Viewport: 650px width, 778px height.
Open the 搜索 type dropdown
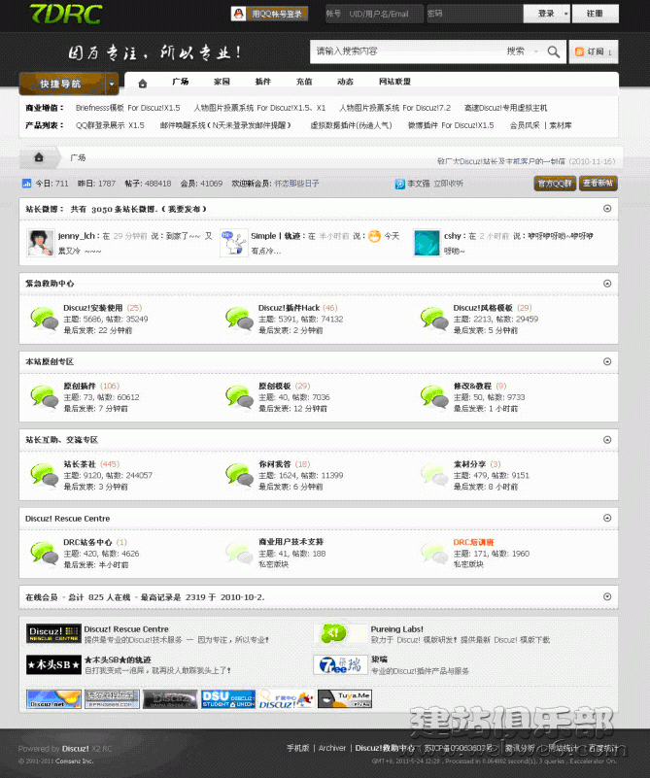pos(536,51)
